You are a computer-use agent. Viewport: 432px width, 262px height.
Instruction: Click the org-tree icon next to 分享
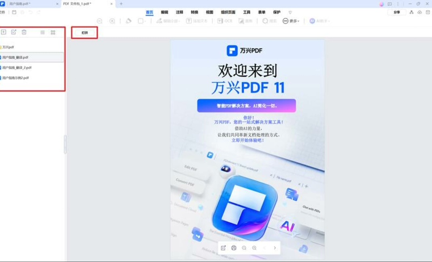[x=411, y=13]
